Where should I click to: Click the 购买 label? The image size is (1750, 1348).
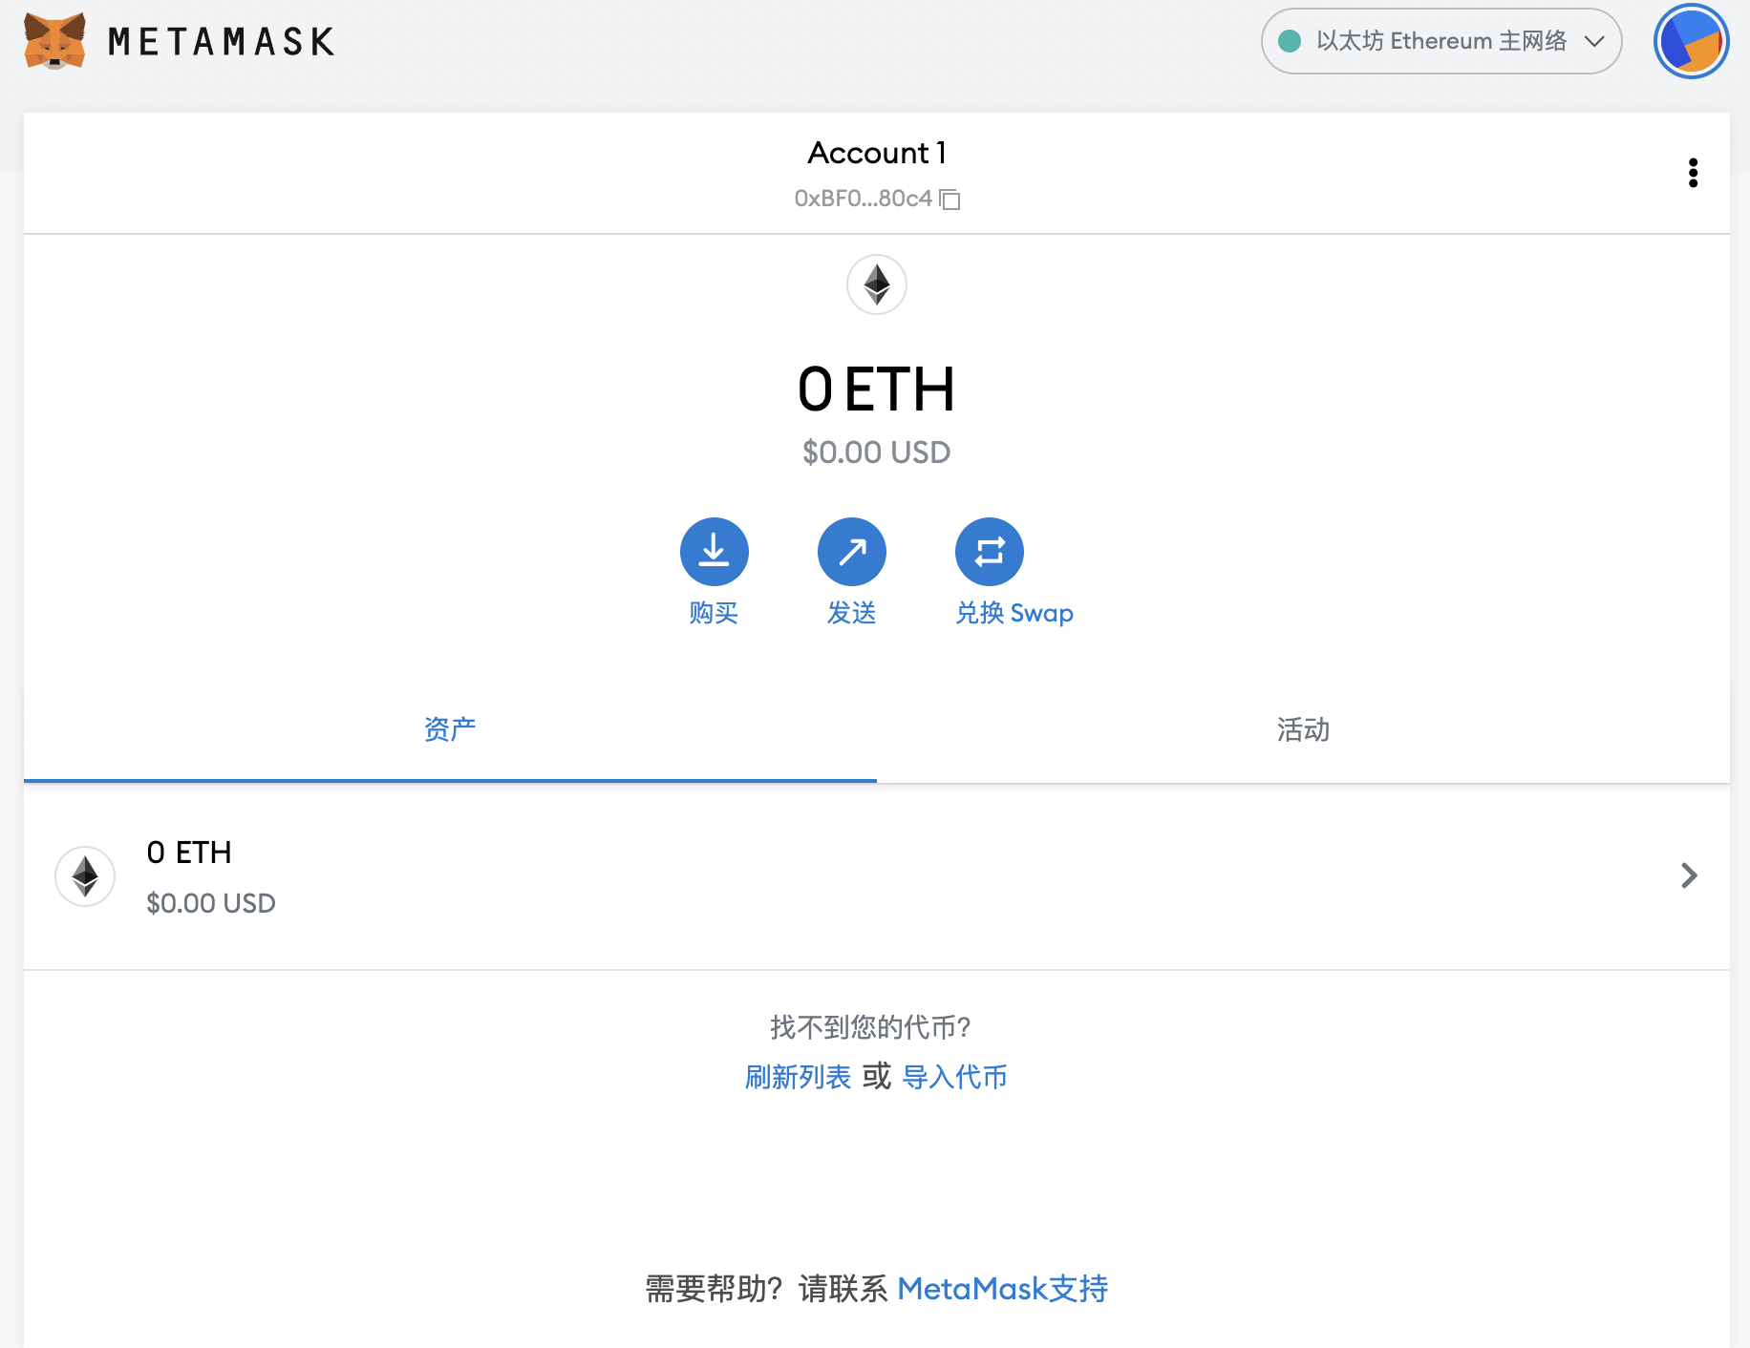[715, 613]
